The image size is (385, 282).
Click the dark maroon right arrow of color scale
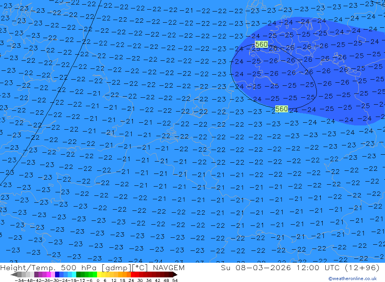[x=175, y=275]
